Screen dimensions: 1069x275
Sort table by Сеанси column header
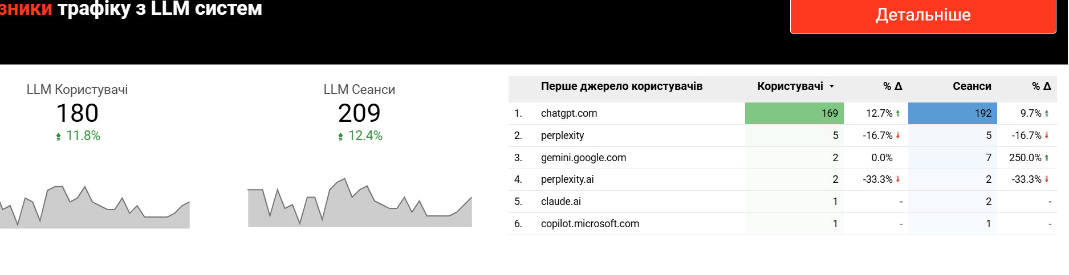972,87
